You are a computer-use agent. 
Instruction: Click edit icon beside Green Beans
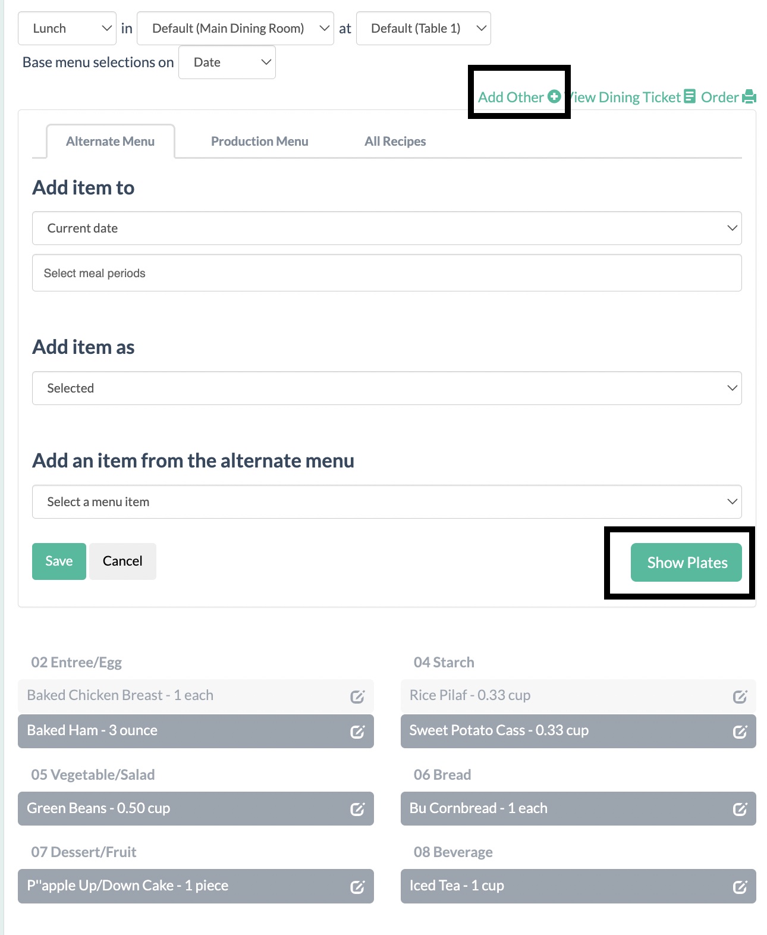(357, 809)
